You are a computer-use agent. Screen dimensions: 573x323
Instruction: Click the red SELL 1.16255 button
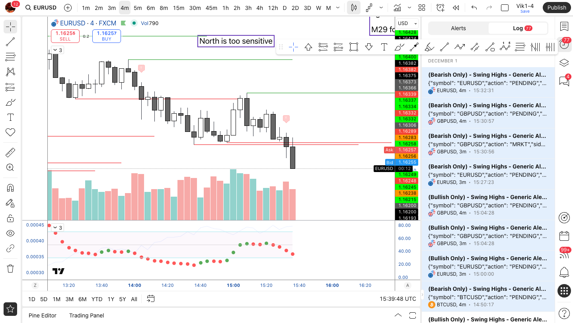pos(65,36)
